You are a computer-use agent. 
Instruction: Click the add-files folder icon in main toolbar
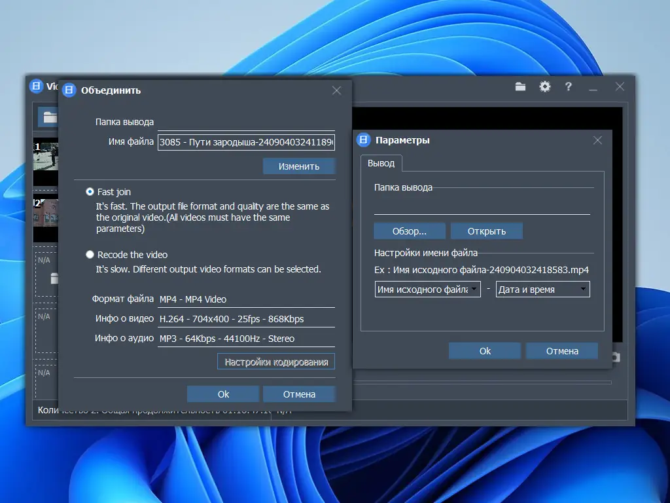[x=48, y=117]
